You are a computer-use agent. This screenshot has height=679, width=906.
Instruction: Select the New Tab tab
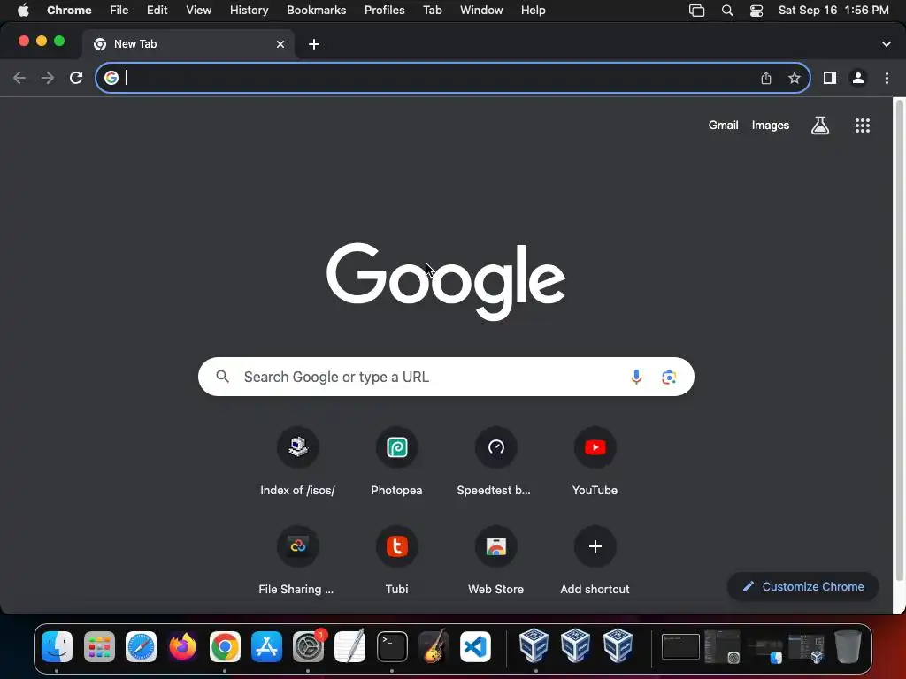tap(188, 44)
